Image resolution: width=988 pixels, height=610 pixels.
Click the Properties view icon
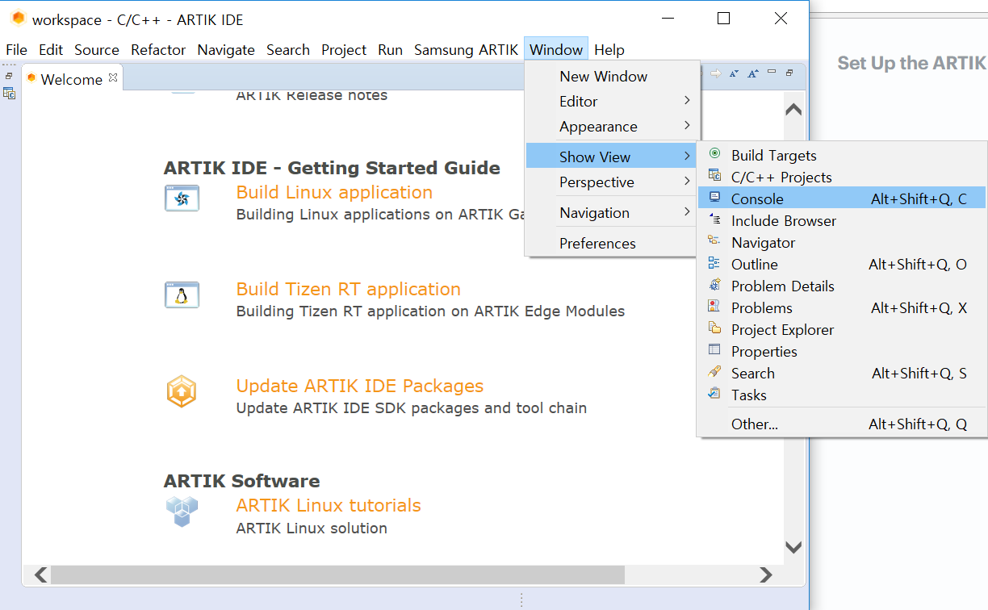click(x=714, y=349)
